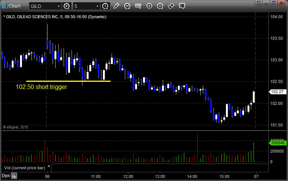
Task: Click the 103.50 price axis label
Action: (276, 38)
